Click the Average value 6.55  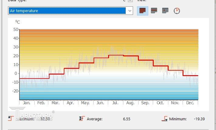(127, 119)
